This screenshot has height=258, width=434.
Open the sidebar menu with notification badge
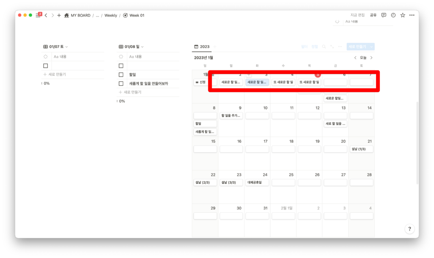pos(39,15)
